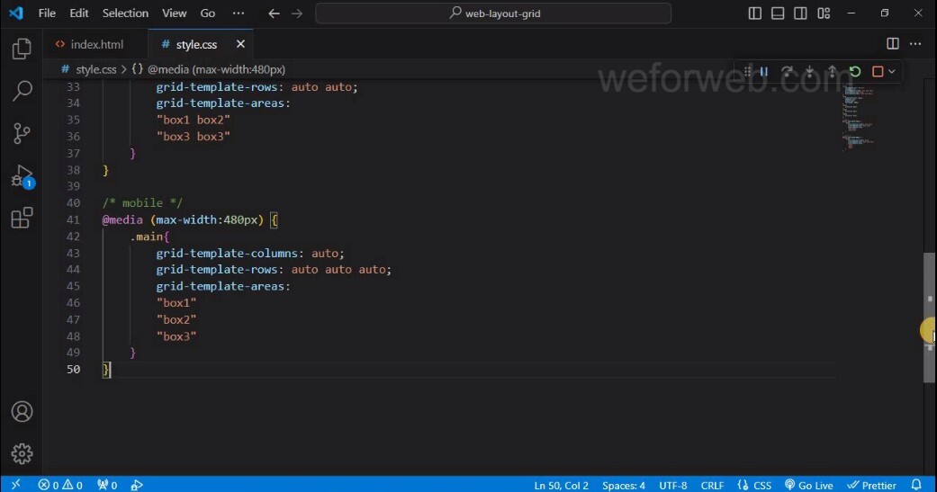Open the Source Control view
The image size is (937, 492).
(x=22, y=133)
